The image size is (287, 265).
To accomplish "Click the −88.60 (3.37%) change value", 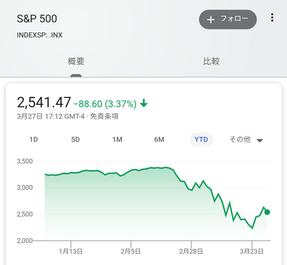I will tap(106, 103).
